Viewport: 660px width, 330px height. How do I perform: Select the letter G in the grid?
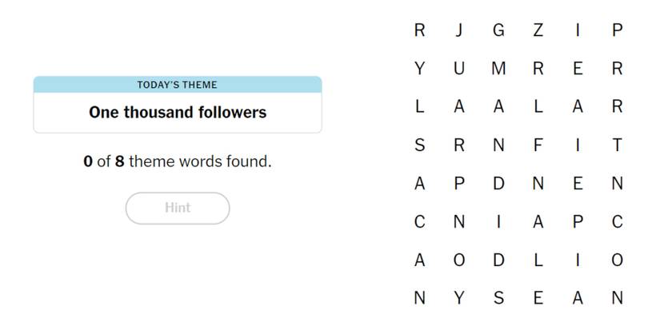click(x=498, y=30)
